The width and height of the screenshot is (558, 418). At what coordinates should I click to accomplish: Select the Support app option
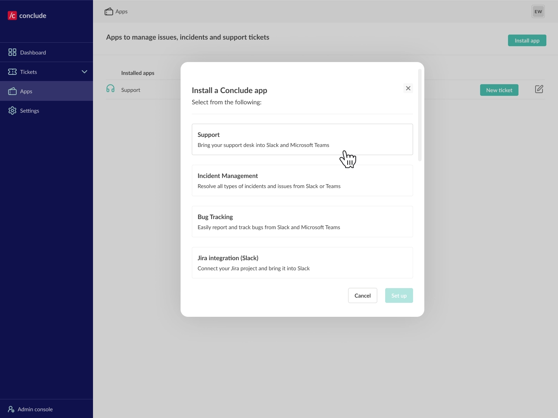coord(302,140)
